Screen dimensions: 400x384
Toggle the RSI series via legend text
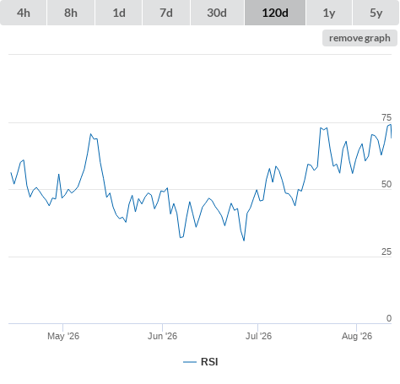click(209, 362)
